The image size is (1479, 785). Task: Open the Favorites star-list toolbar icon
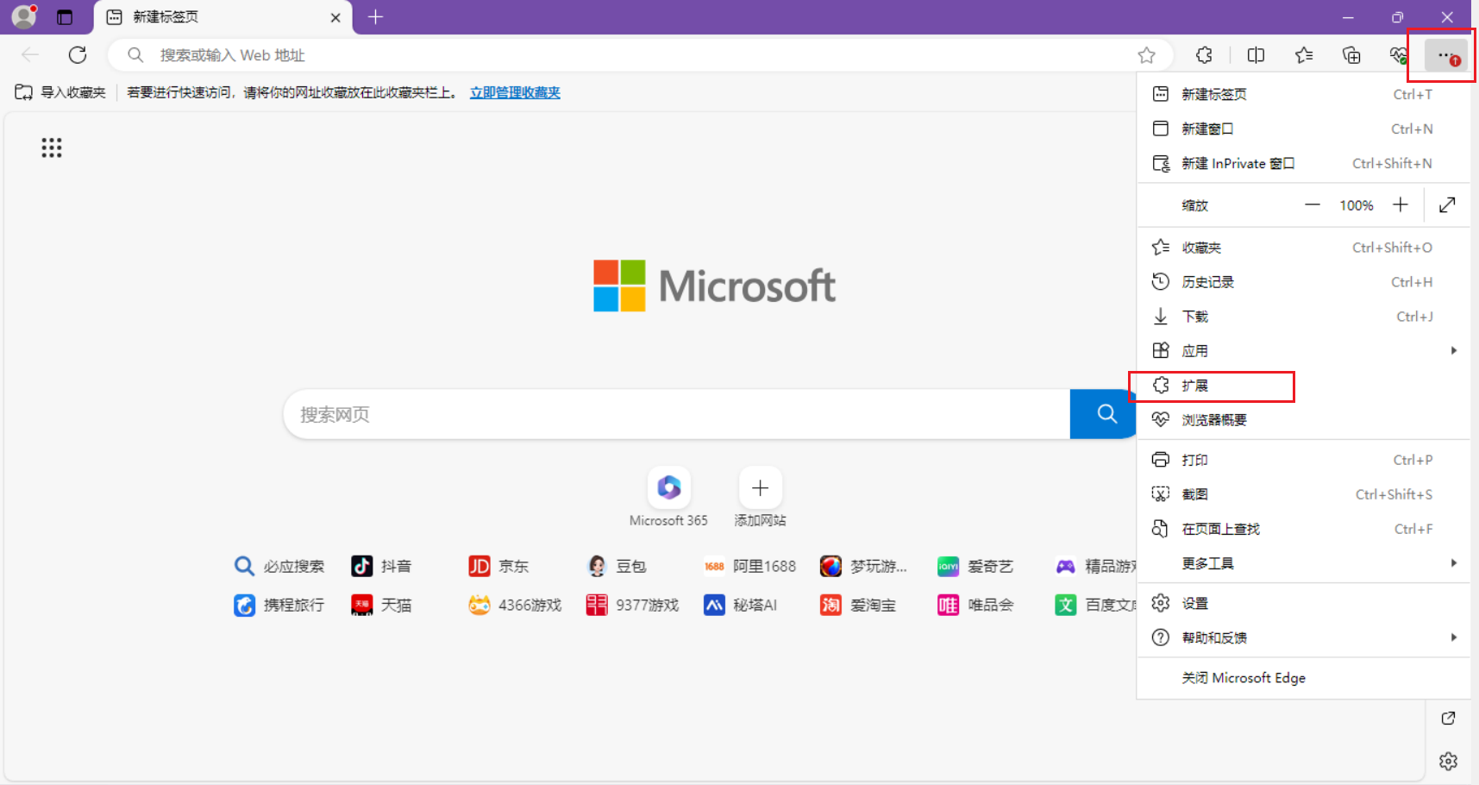tap(1303, 55)
